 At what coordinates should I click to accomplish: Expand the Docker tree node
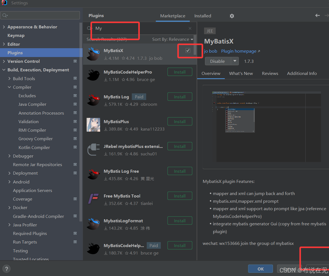pos(9,207)
